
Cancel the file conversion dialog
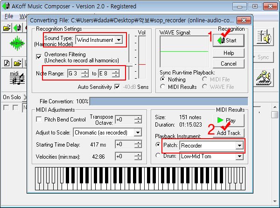(x=228, y=64)
